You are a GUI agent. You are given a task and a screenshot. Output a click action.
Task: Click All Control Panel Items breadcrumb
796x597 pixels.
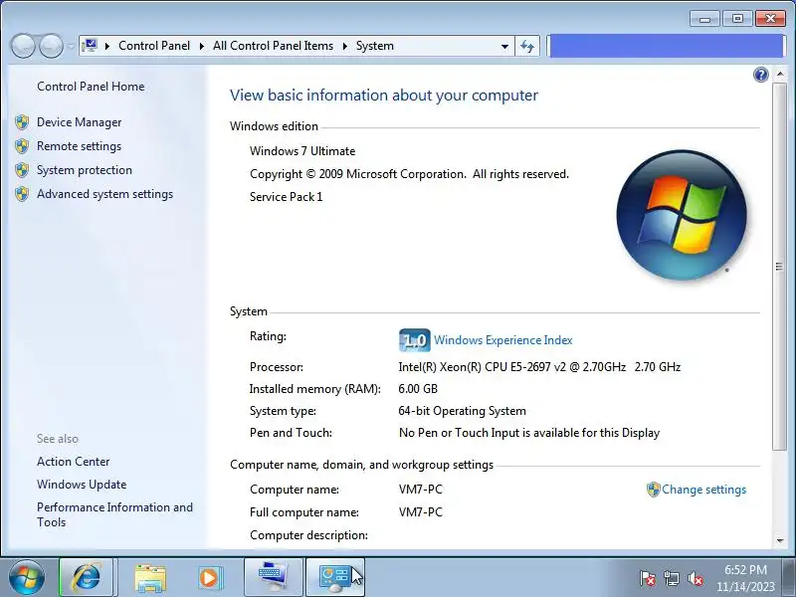tap(273, 46)
